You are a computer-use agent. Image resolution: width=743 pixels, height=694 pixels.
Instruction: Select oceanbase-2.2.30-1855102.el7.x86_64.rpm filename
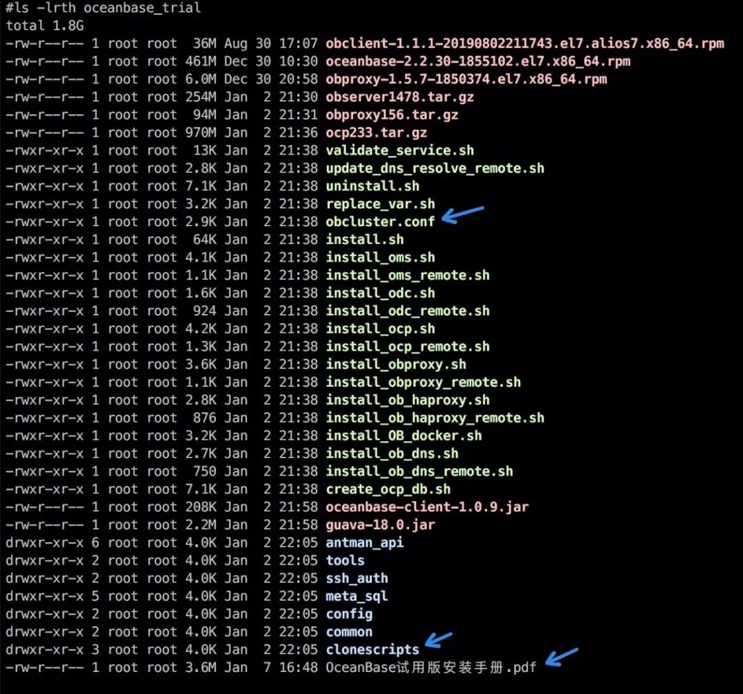pyautogui.click(x=477, y=62)
